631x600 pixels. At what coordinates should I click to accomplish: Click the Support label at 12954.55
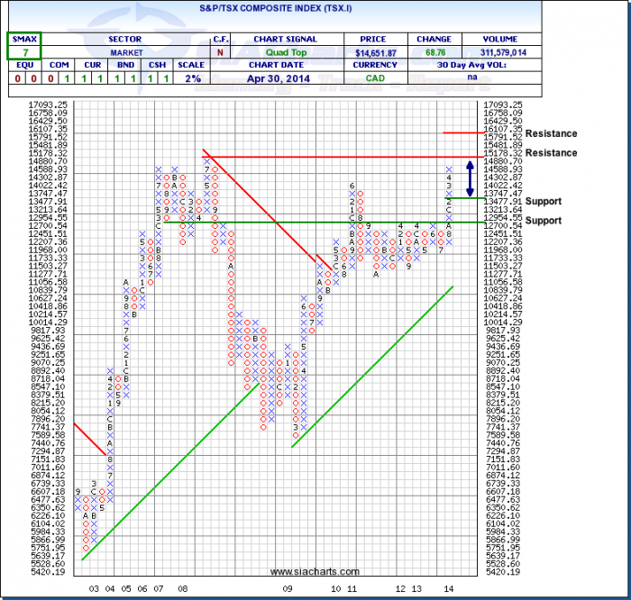point(544,221)
